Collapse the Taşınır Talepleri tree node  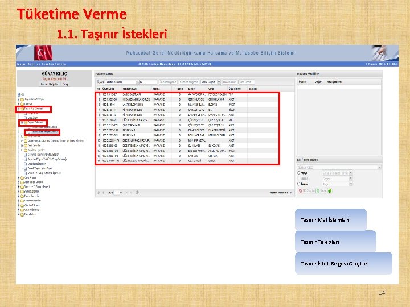[x=22, y=122]
